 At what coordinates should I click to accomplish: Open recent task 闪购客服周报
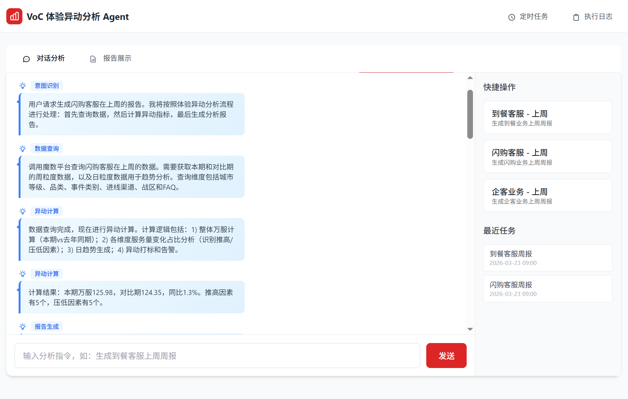point(548,289)
